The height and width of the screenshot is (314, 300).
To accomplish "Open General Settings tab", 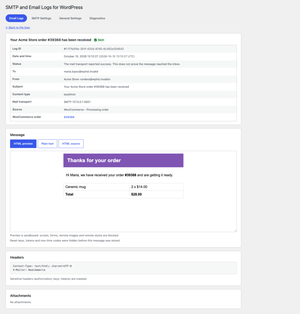I will 70,18.
